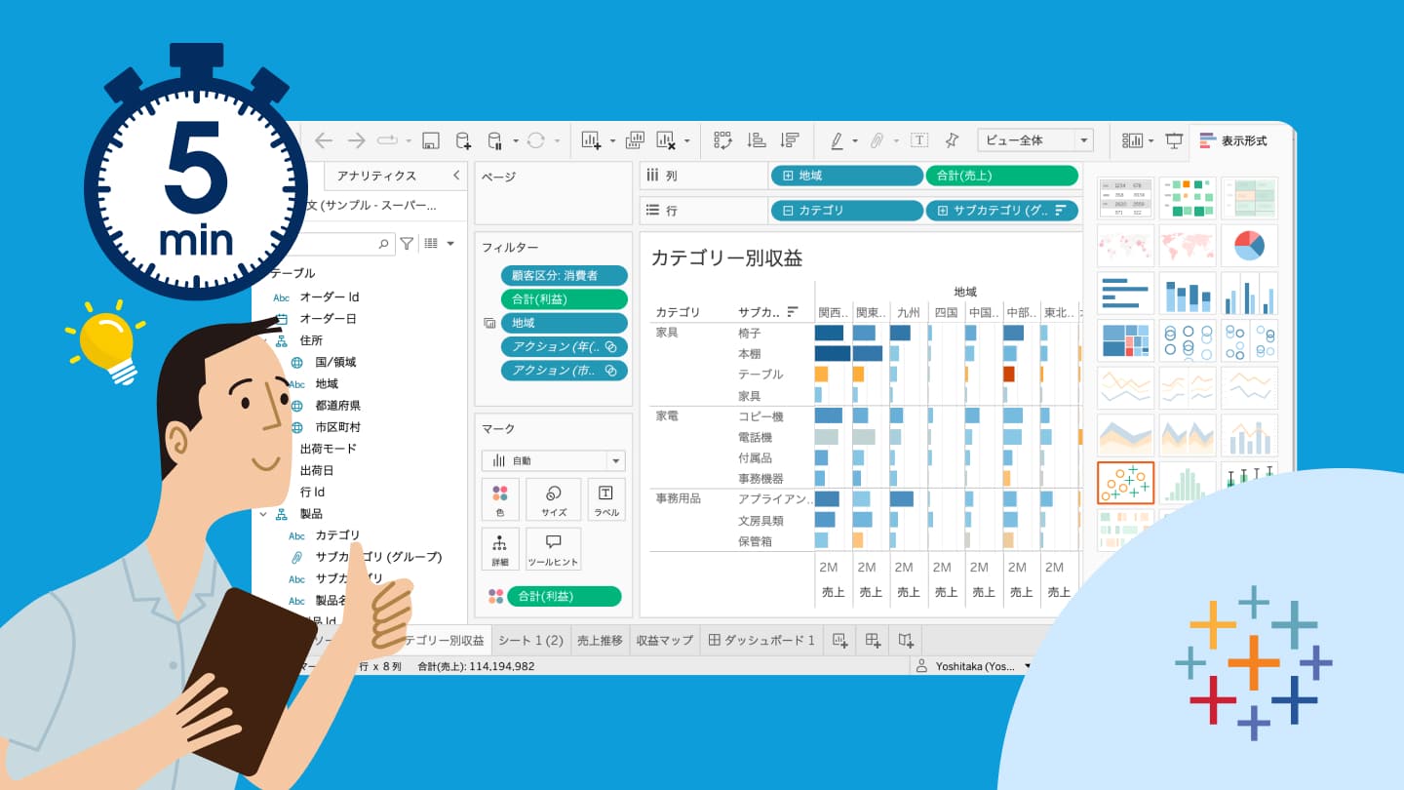Image resolution: width=1404 pixels, height=790 pixels.
Task: Click the presentation mode icon
Action: (1174, 140)
